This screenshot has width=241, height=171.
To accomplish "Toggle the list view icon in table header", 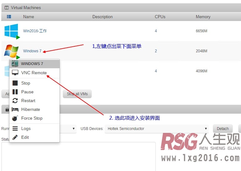I will click(x=9, y=17).
